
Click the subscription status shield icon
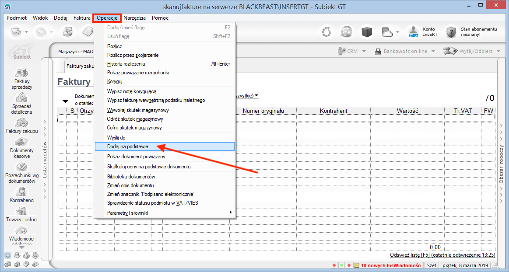tap(451, 31)
